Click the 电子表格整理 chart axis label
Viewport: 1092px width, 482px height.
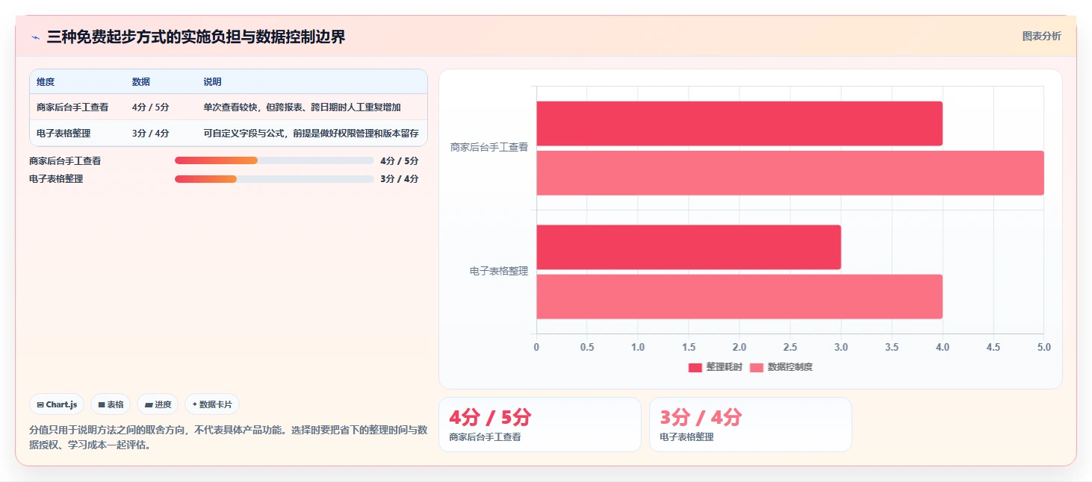[499, 272]
